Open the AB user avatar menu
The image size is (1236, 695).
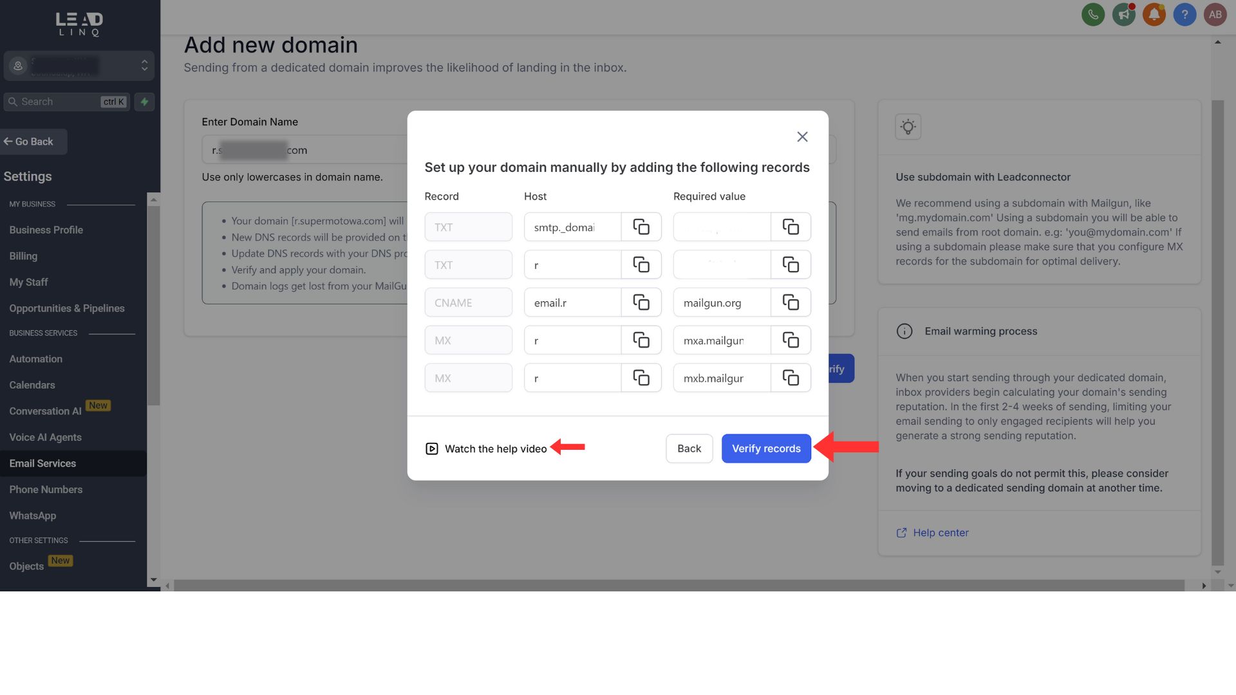[1215, 14]
